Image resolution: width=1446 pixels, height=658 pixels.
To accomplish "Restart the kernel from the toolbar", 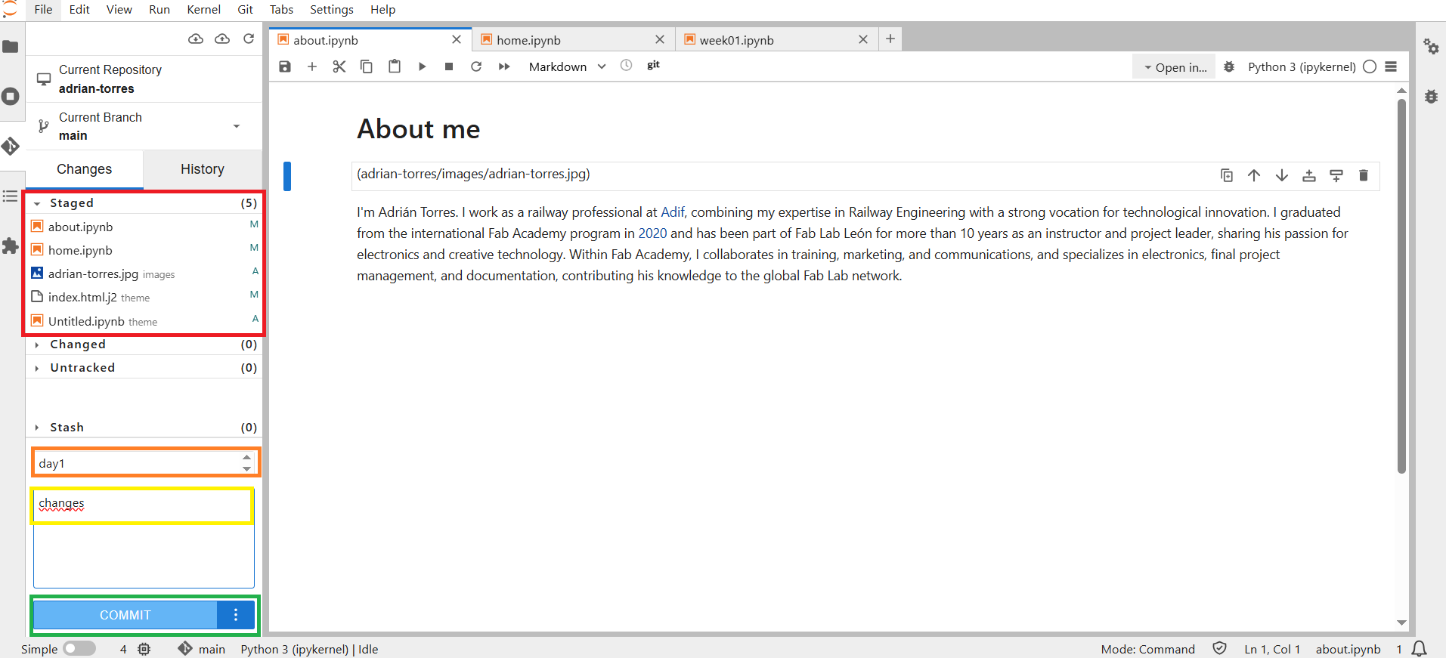I will 476,66.
